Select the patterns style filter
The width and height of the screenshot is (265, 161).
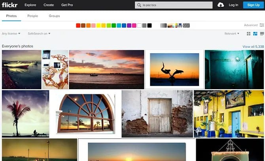coord(186,26)
